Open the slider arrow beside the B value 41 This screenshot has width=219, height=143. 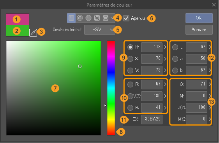(165, 108)
